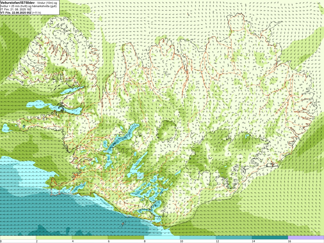Click the lavender legend swatch above 16 m/s
Viewport: 324px width, 243px height.
pyautogui.click(x=306, y=238)
